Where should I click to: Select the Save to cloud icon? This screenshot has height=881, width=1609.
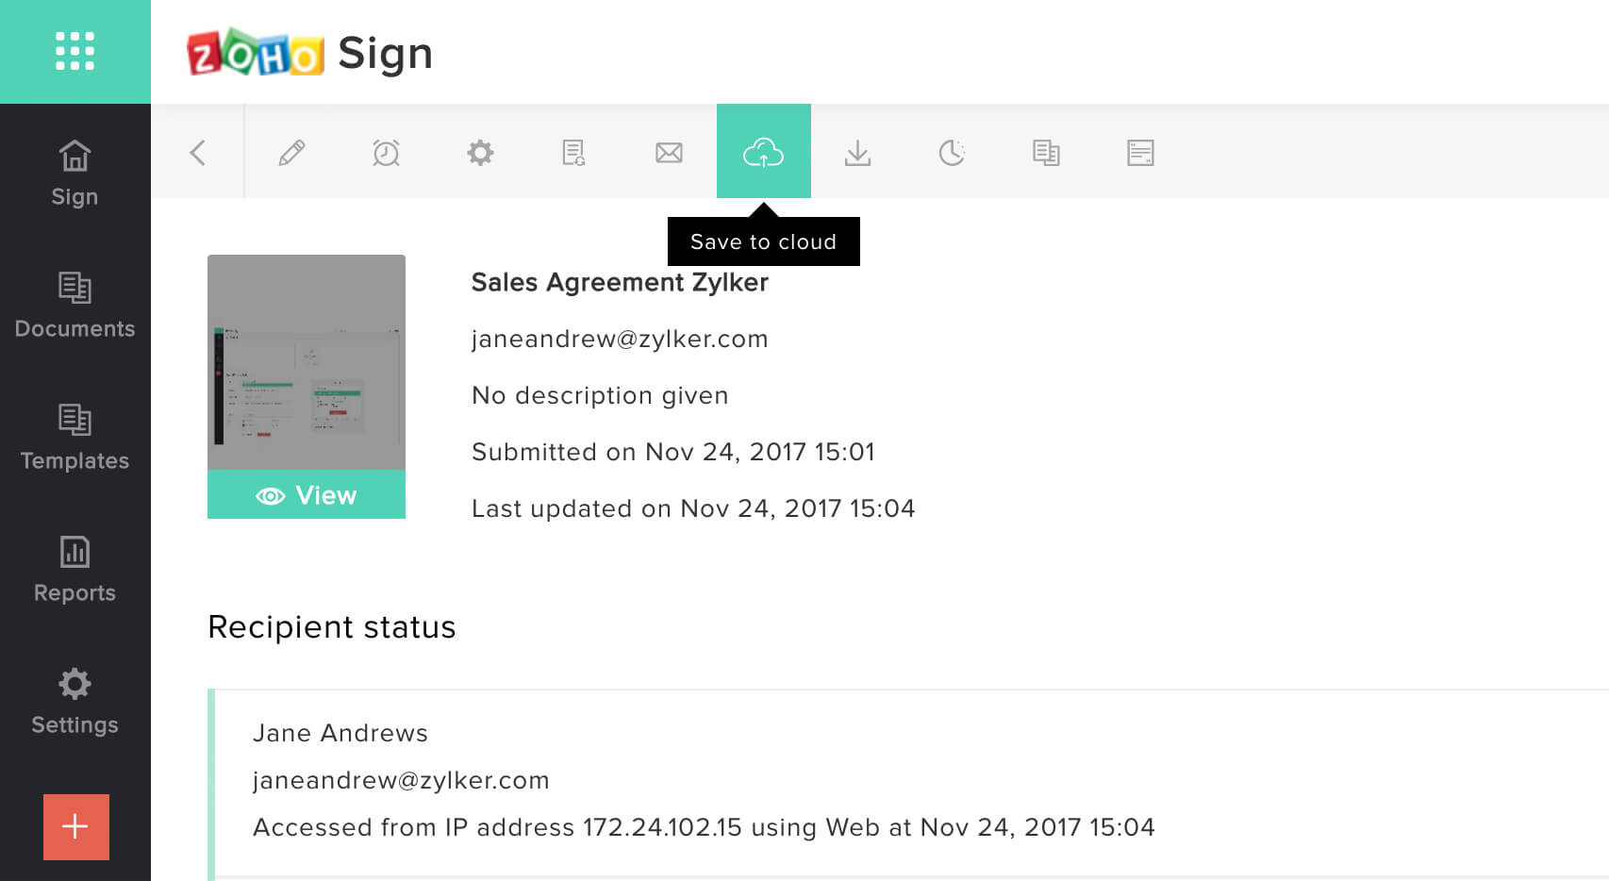764,151
